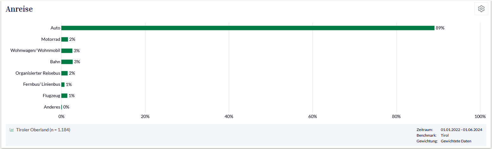Click the bar chart legend icon
Image resolution: width=492 pixels, height=149 pixels.
click(12, 130)
